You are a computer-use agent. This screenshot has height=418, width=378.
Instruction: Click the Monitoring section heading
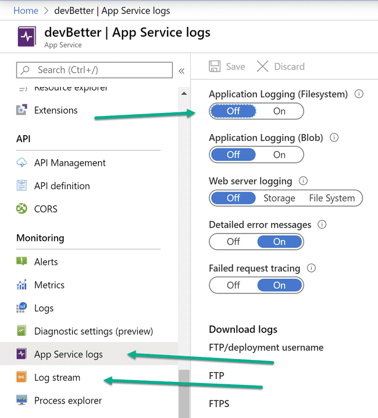point(40,238)
